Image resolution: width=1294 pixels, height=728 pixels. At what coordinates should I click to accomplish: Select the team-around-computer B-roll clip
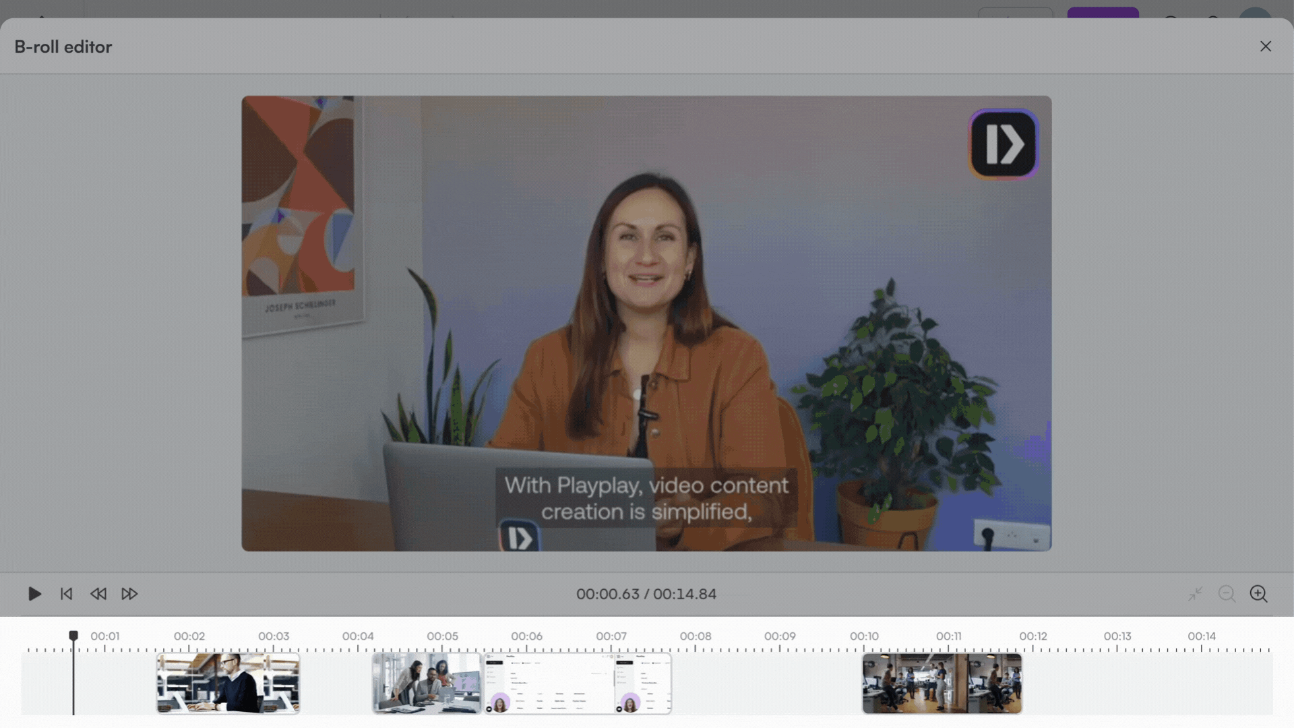[427, 683]
